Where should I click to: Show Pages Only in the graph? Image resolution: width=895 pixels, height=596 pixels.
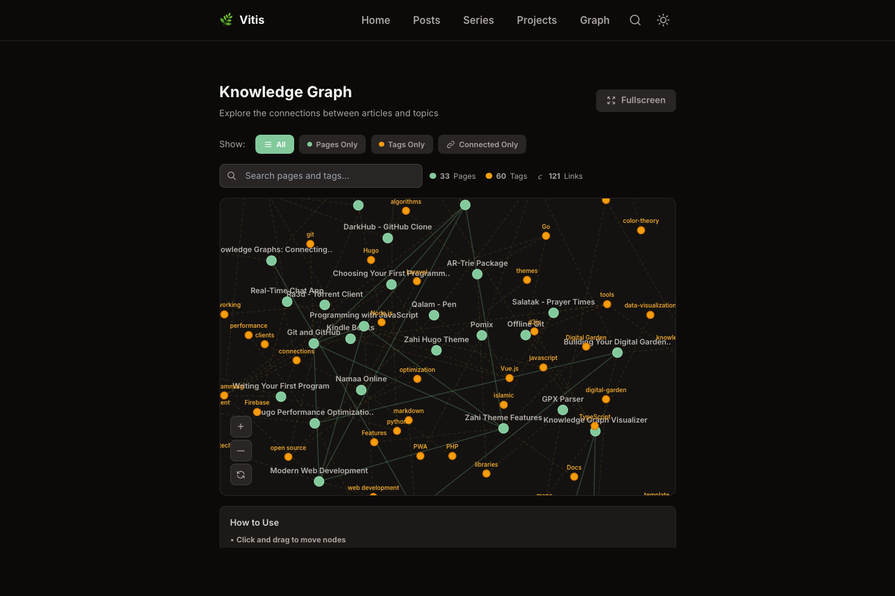pos(332,144)
